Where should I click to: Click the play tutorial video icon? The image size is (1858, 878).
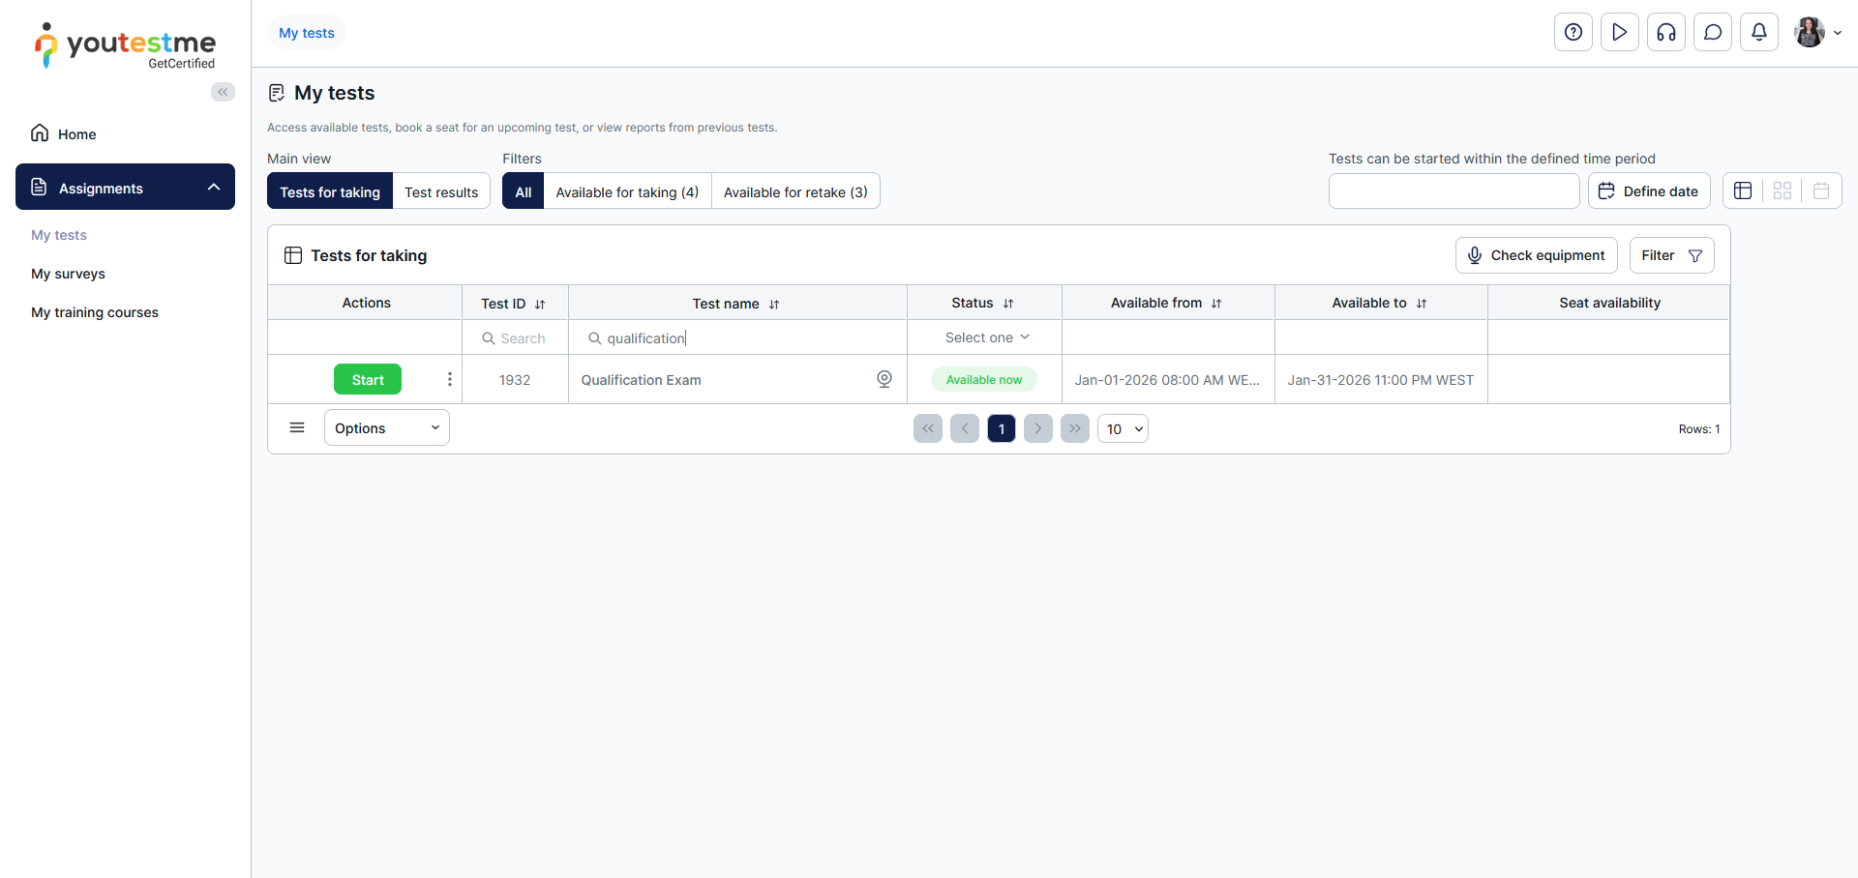tap(1619, 32)
